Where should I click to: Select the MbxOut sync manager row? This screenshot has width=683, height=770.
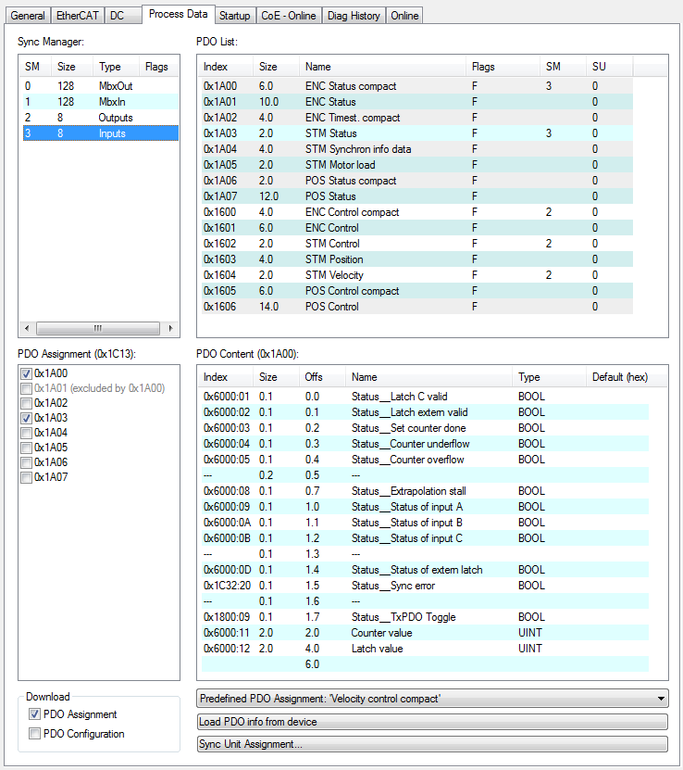pos(101,86)
